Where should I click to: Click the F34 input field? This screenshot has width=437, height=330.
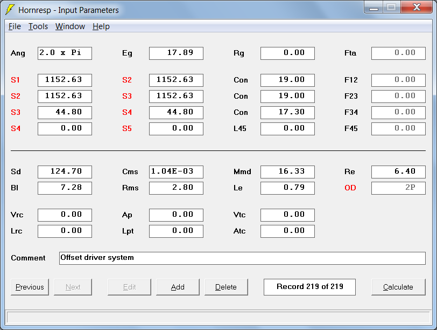[x=398, y=113]
